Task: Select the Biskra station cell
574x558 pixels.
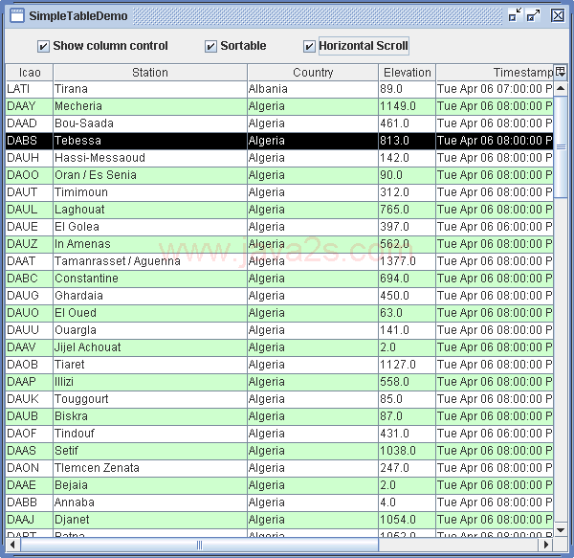Action: (150, 416)
